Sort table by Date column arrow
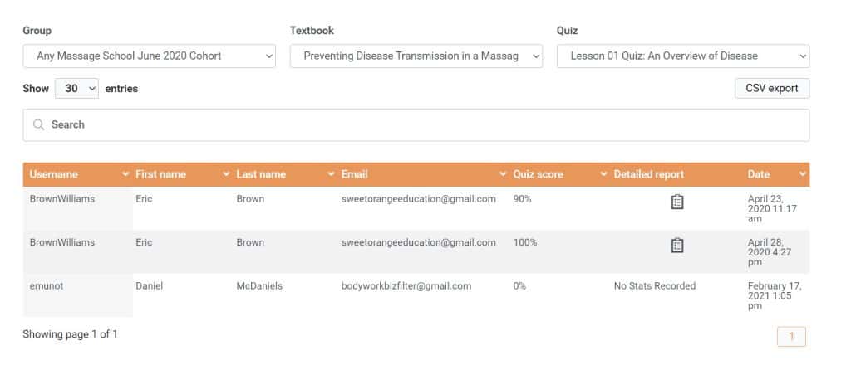The height and width of the screenshot is (365, 851). (803, 174)
